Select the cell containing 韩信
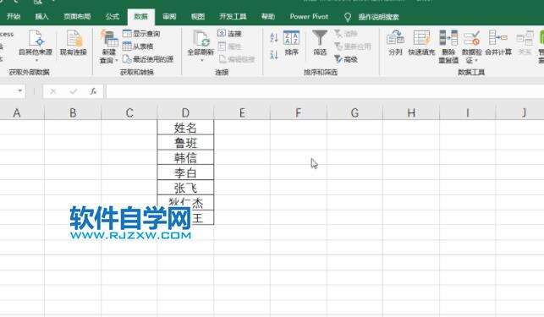Image resolution: width=544 pixels, height=317 pixels. [x=185, y=157]
